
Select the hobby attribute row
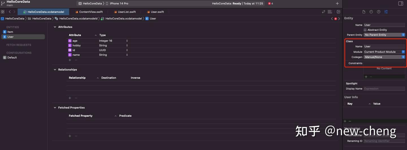click(x=201, y=46)
